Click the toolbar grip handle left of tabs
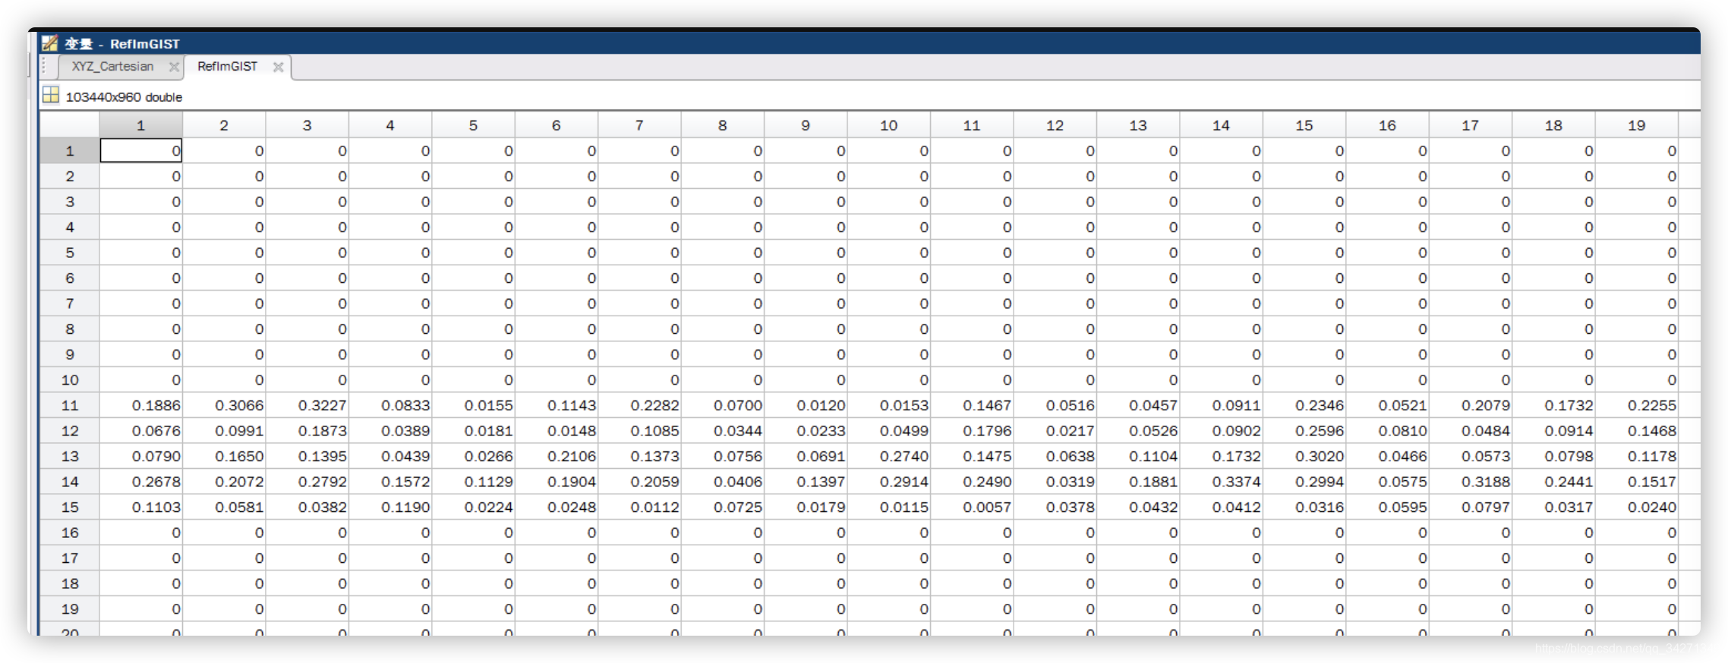Viewport: 1728px width, 663px height. (x=44, y=67)
